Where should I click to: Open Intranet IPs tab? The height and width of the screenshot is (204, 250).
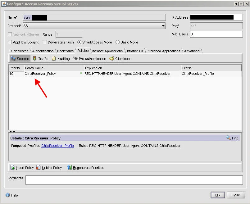click(134, 51)
